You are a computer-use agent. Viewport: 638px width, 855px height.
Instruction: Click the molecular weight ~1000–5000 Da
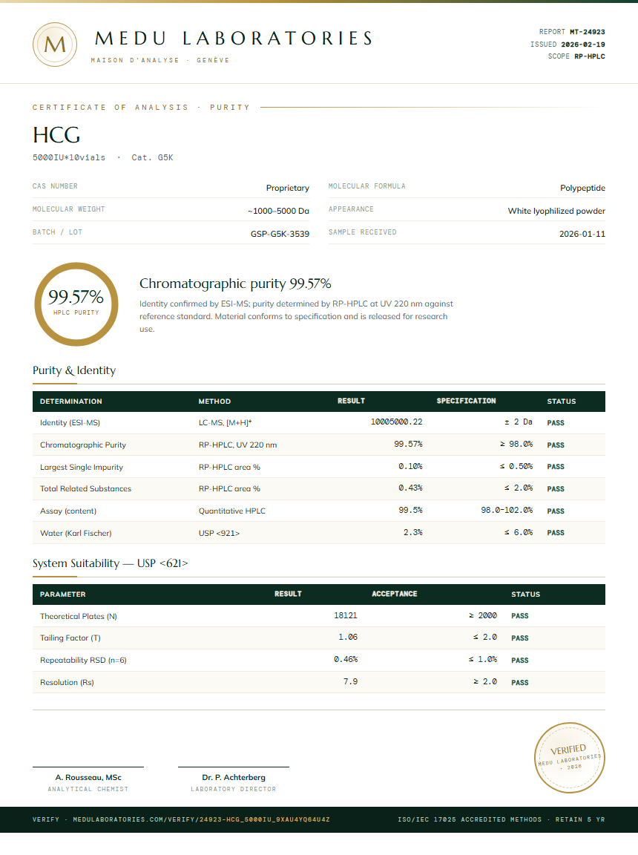(278, 211)
